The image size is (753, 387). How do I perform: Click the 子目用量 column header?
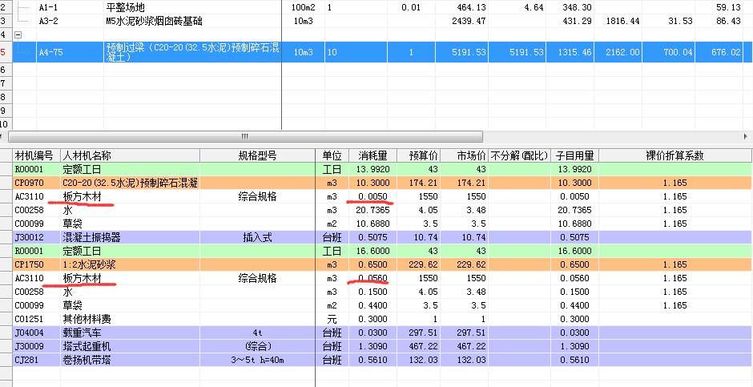[575, 155]
